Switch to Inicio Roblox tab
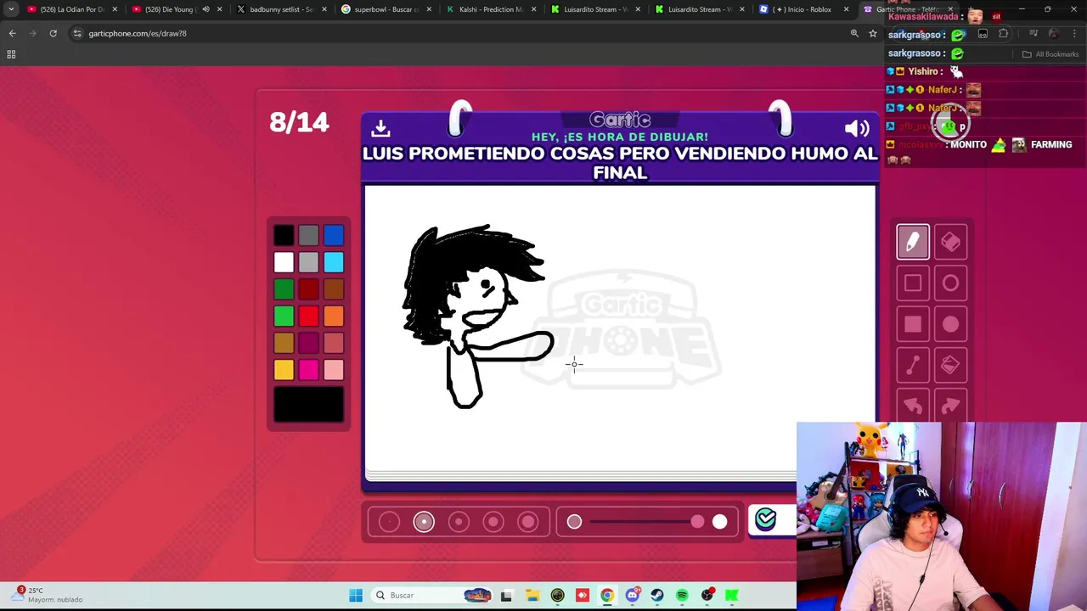 coord(803,9)
